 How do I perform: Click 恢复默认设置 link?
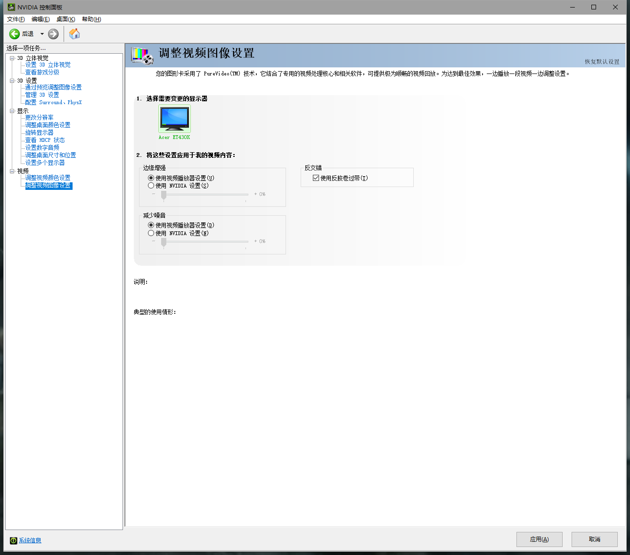(602, 62)
